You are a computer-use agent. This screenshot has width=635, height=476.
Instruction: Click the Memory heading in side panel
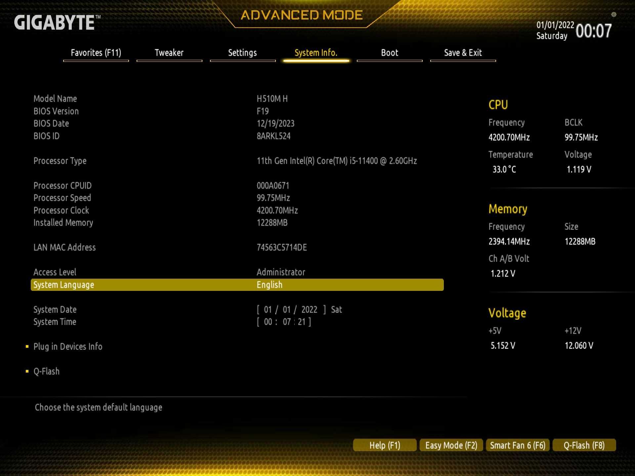(508, 209)
